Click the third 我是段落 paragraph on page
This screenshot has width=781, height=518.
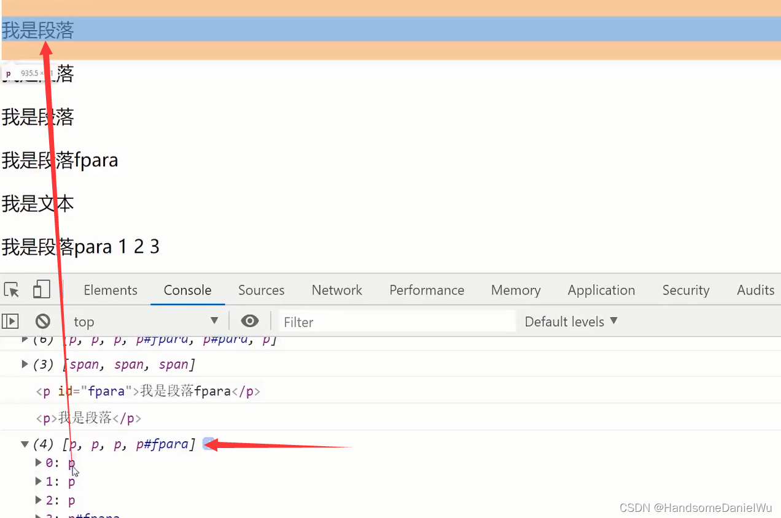[x=37, y=117]
